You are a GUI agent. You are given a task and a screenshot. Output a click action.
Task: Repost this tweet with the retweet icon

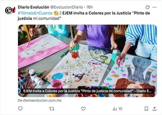(x=52, y=109)
